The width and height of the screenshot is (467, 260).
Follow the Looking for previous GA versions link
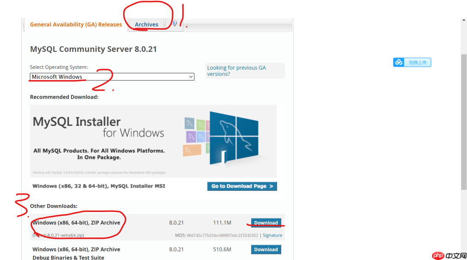237,71
